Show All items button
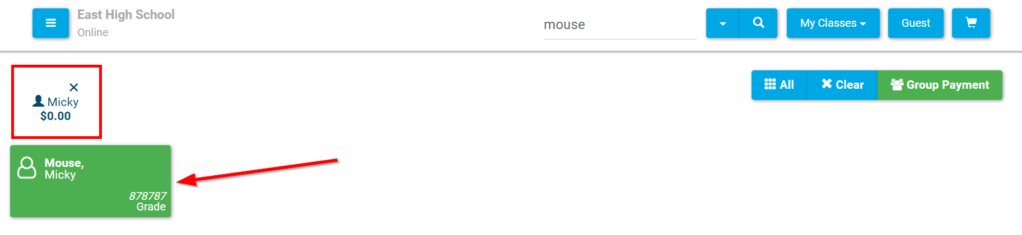 (x=779, y=85)
